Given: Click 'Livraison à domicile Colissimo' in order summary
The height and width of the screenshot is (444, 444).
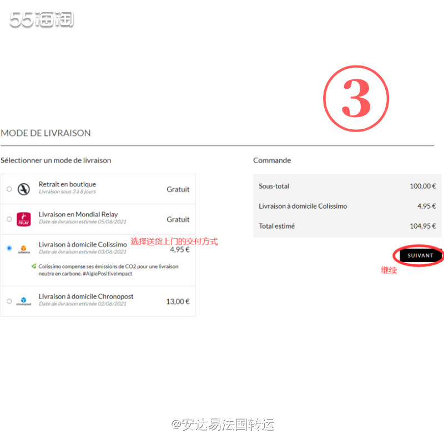Looking at the screenshot, I should click(x=302, y=206).
